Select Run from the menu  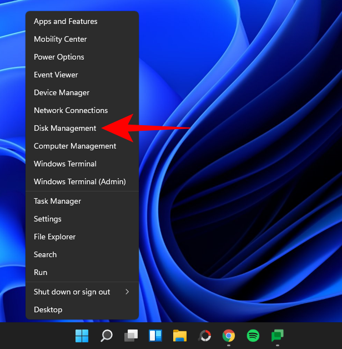pyautogui.click(x=41, y=272)
